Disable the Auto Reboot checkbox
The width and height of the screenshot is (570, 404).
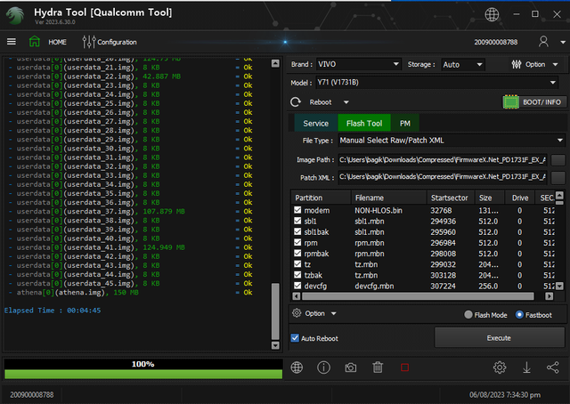(295, 338)
